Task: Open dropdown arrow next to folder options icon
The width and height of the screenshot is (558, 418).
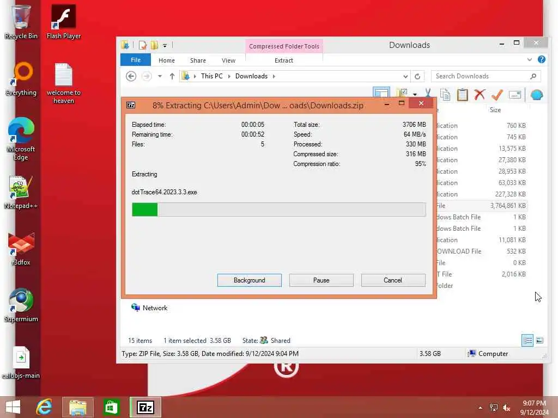Action: click(415, 94)
